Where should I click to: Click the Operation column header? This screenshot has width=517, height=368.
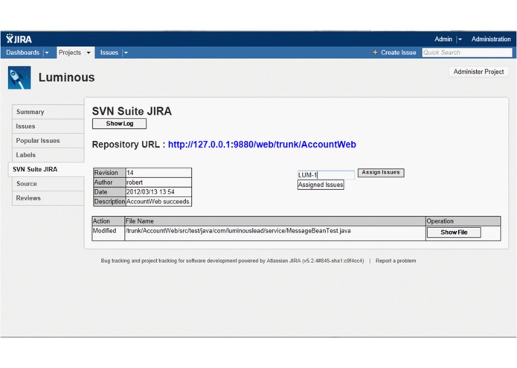click(x=463, y=221)
